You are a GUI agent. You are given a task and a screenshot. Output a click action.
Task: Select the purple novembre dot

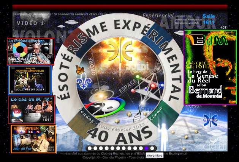(x=146, y=148)
